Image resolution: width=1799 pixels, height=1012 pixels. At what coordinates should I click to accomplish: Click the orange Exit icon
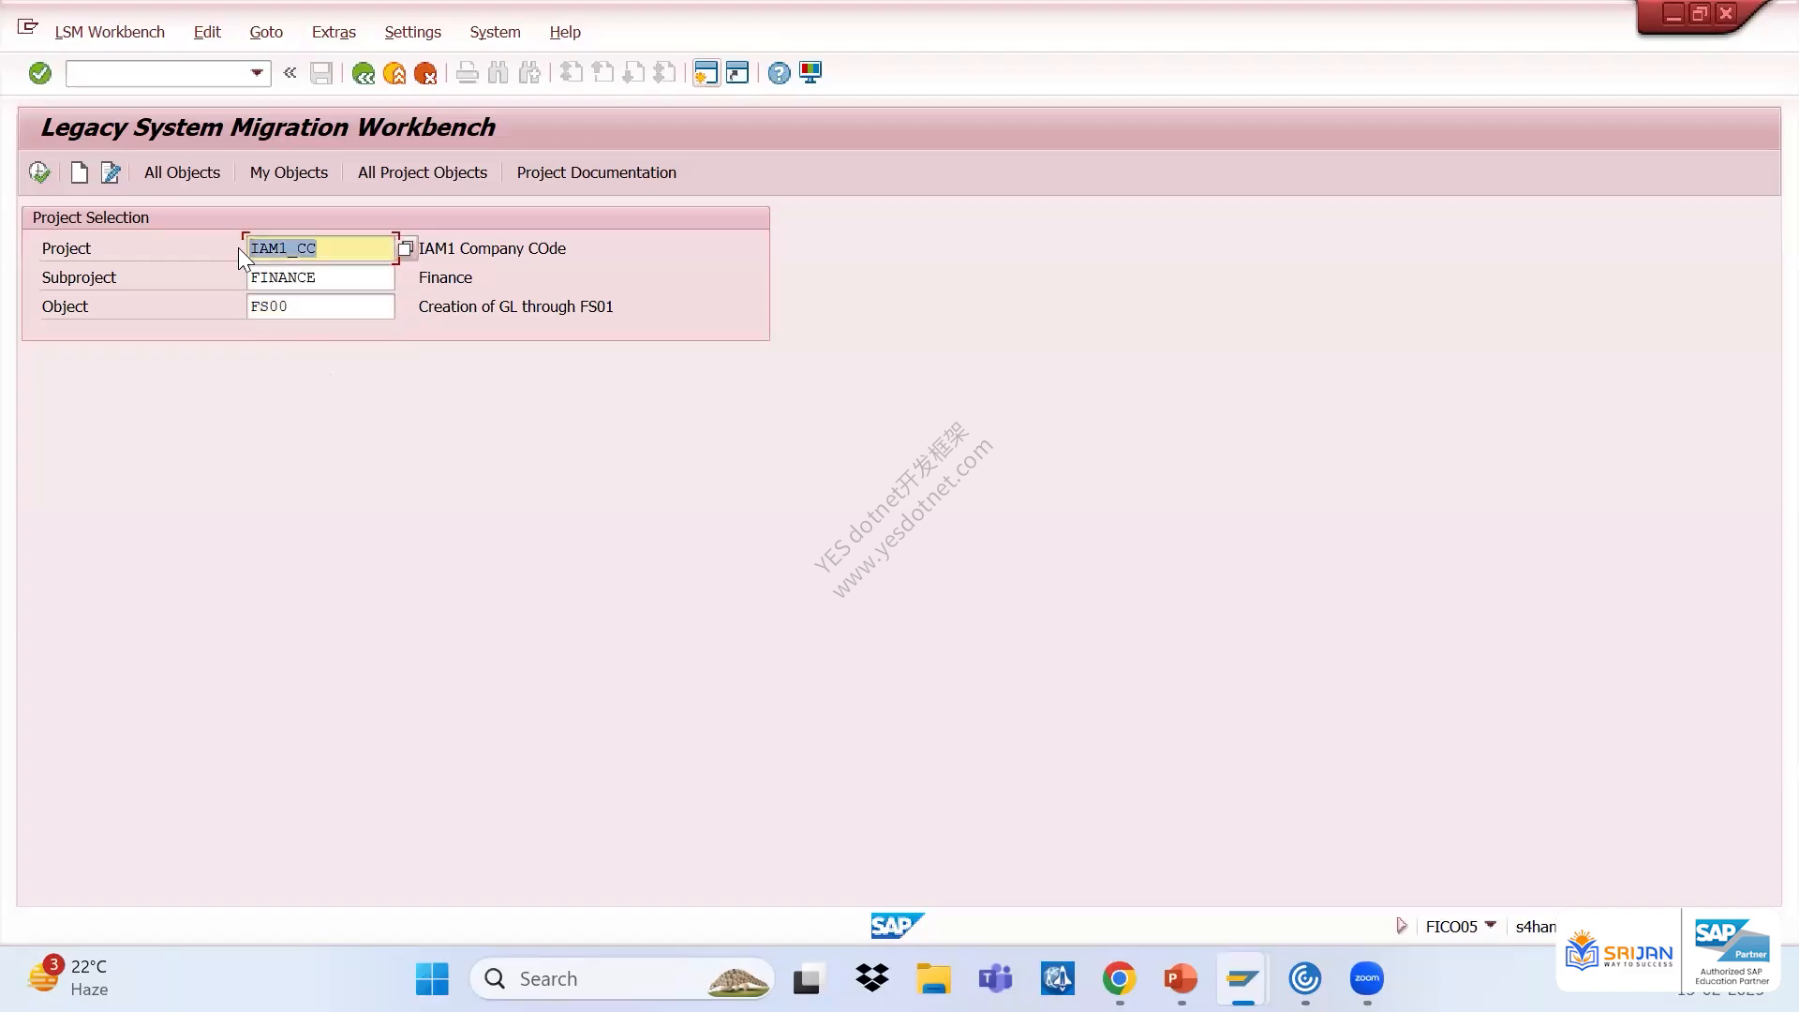(x=394, y=73)
